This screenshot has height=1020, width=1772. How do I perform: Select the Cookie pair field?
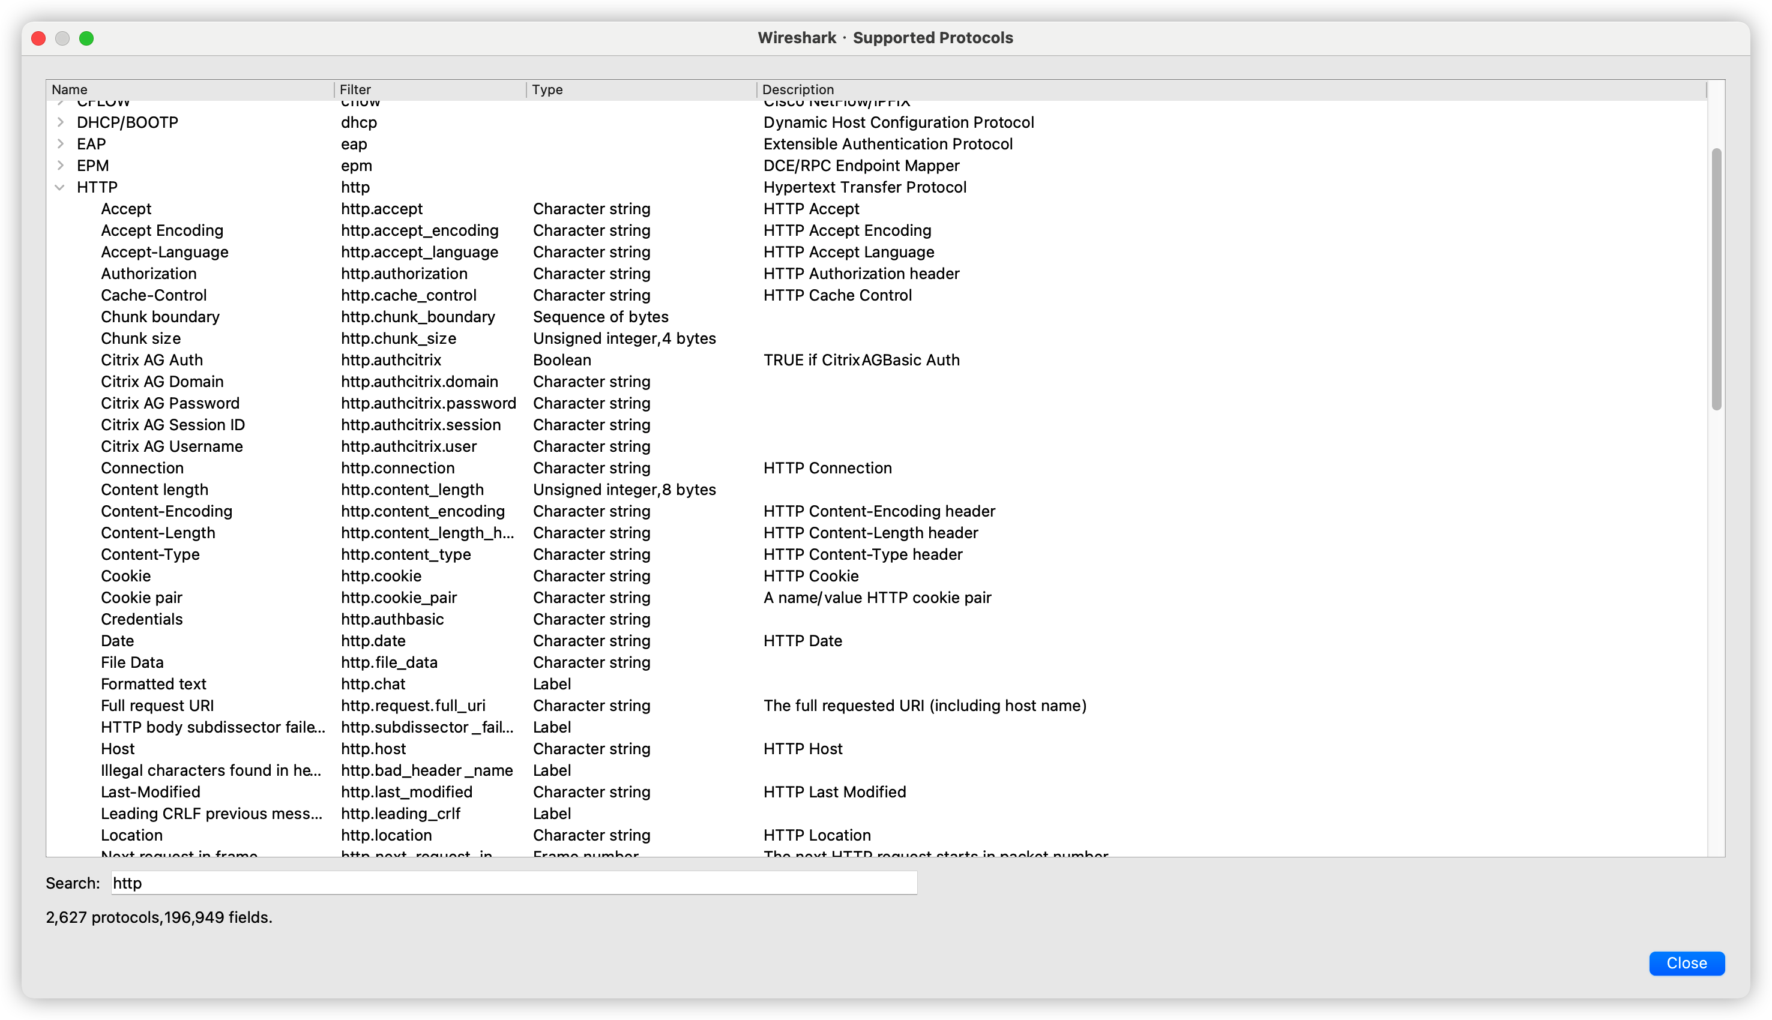coord(876,598)
